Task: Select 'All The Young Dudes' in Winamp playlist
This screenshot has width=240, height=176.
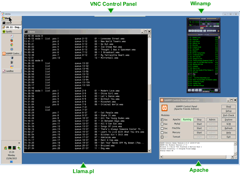Action: pyautogui.click(x=203, y=53)
